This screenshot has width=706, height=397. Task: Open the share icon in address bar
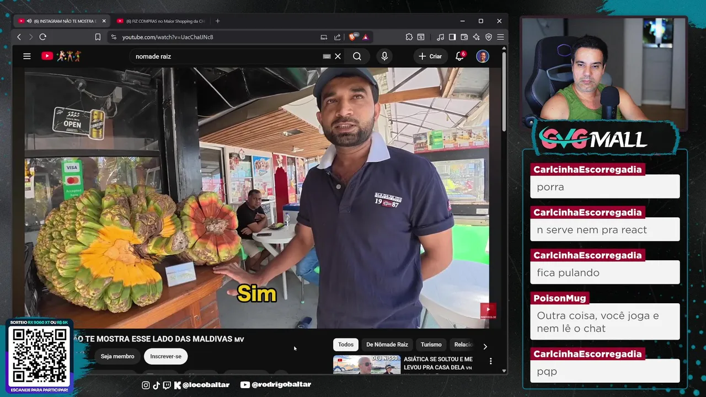point(338,37)
